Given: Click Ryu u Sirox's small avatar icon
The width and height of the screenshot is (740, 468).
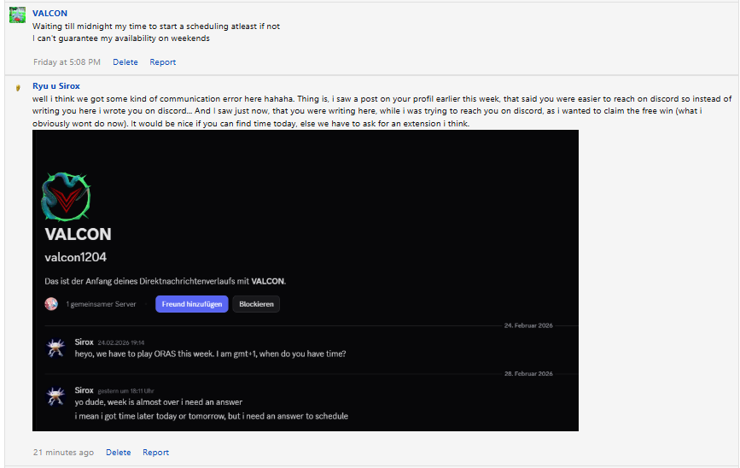Looking at the screenshot, I should 18,87.
